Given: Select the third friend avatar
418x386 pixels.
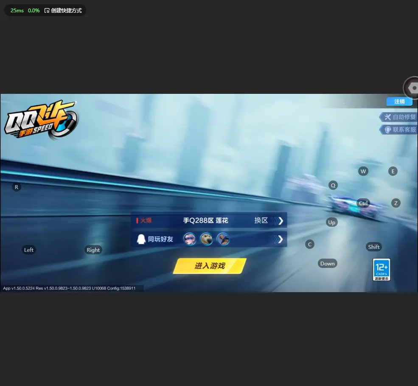Looking at the screenshot, I should [x=223, y=239].
